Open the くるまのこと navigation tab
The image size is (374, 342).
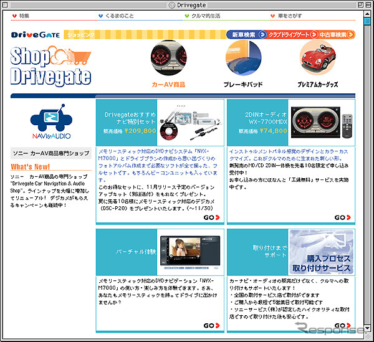(116, 16)
